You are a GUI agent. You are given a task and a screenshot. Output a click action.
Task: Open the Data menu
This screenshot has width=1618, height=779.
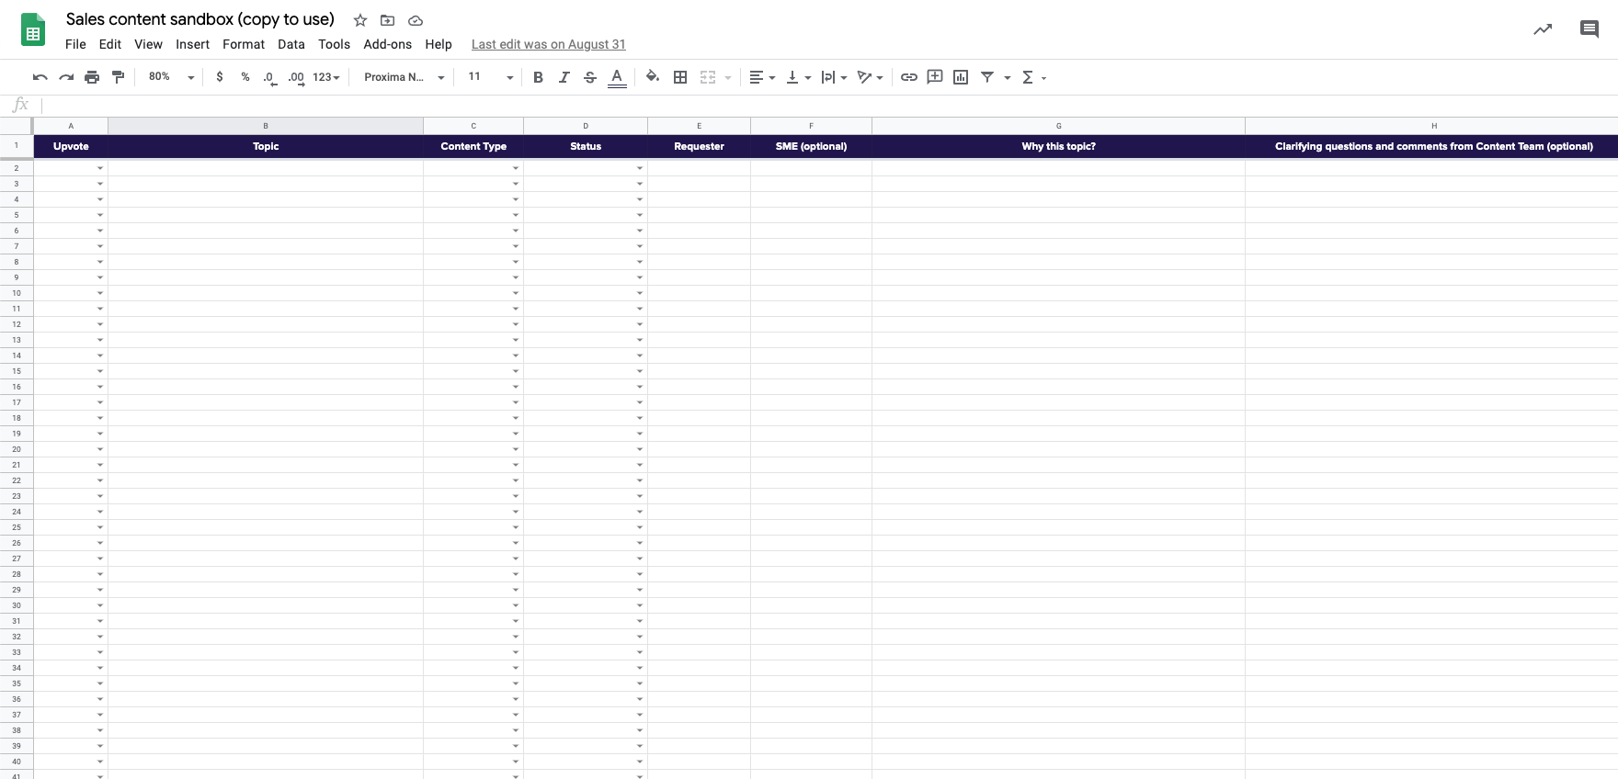click(x=291, y=44)
